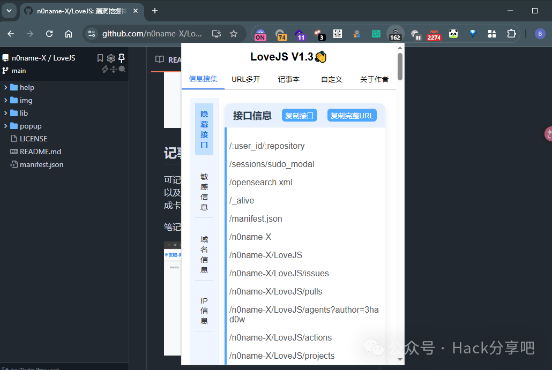The width and height of the screenshot is (552, 370).
Task: Reload the page with refresh icon
Action: pos(49,34)
